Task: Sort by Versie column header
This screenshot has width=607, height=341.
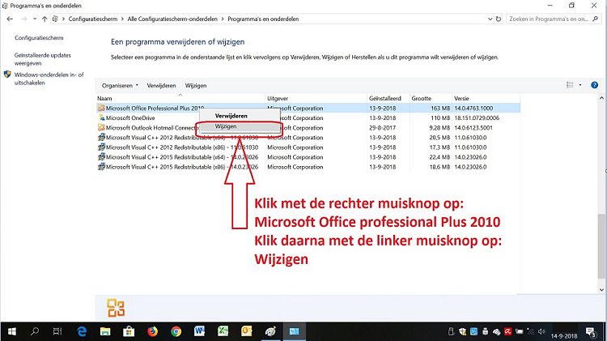Action: click(x=486, y=99)
